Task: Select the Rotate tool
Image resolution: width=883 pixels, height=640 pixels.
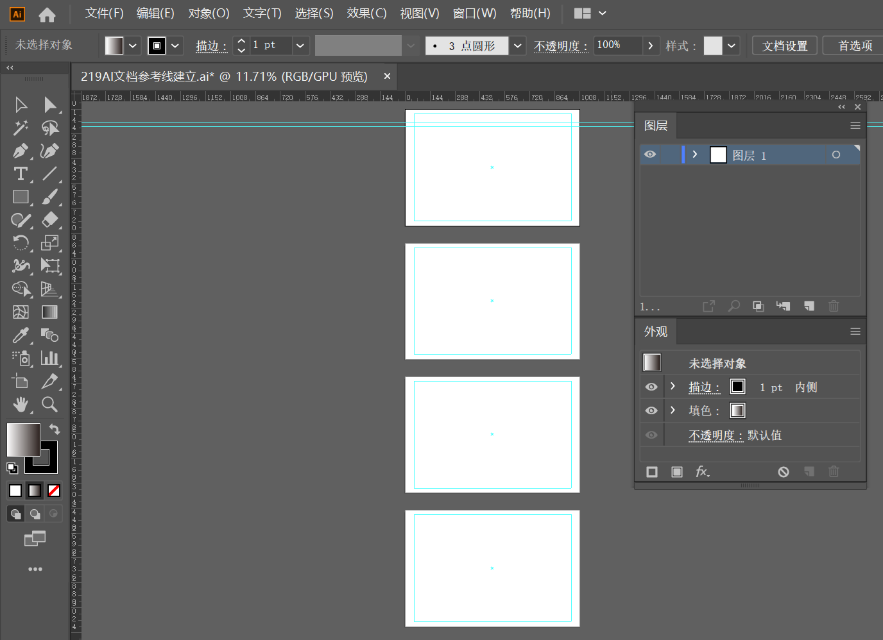Action: [21, 243]
